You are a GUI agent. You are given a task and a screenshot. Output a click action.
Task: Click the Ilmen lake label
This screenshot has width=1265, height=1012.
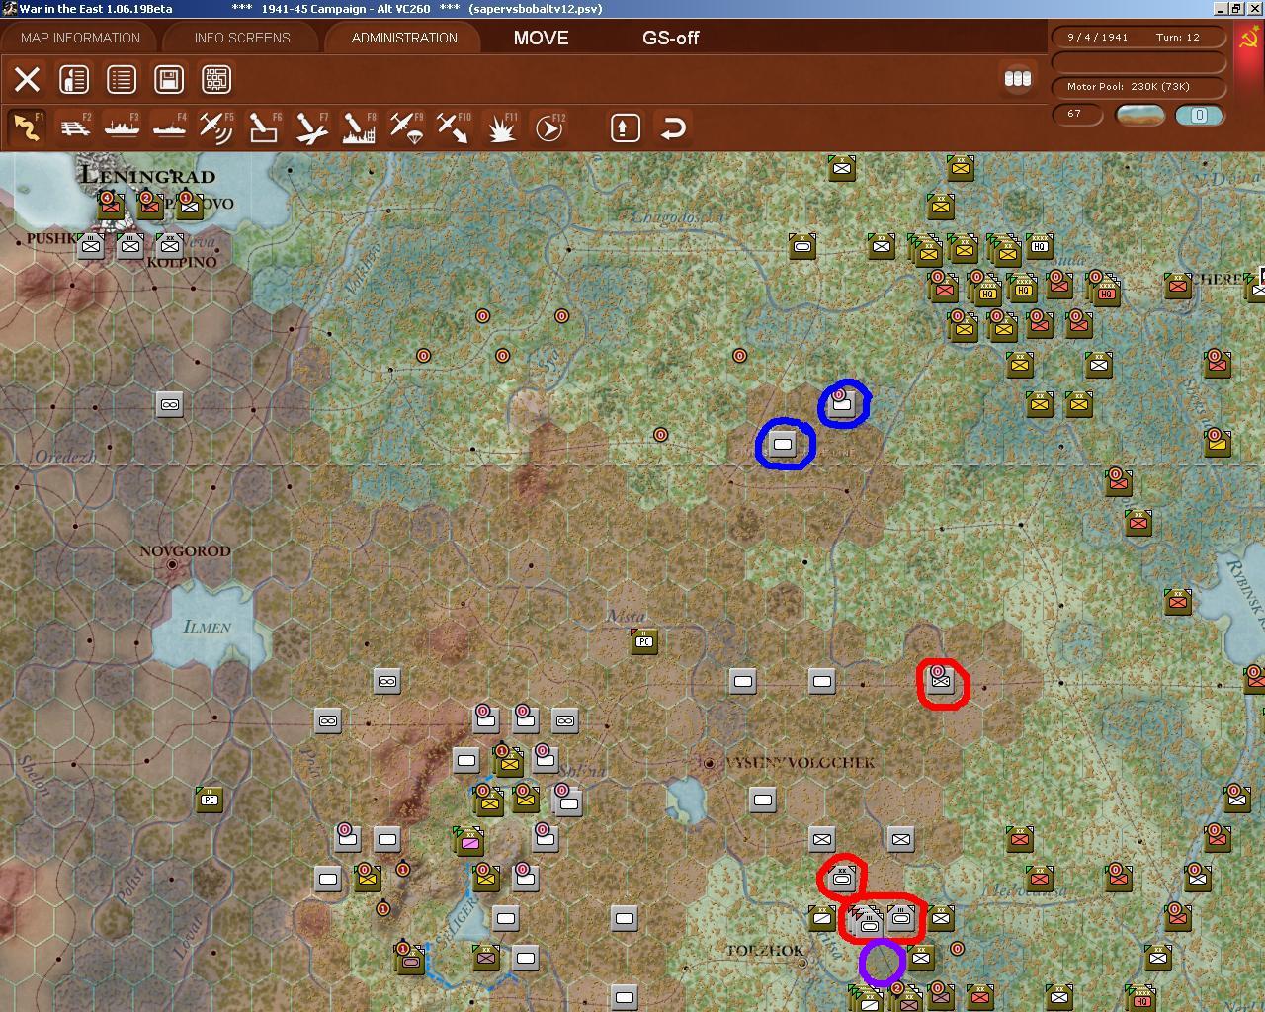[208, 626]
